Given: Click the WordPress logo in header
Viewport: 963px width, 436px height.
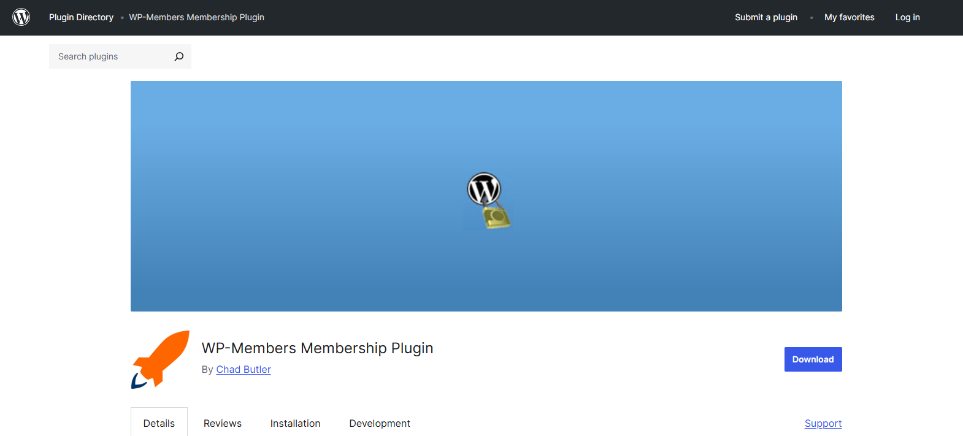Looking at the screenshot, I should tap(21, 17).
